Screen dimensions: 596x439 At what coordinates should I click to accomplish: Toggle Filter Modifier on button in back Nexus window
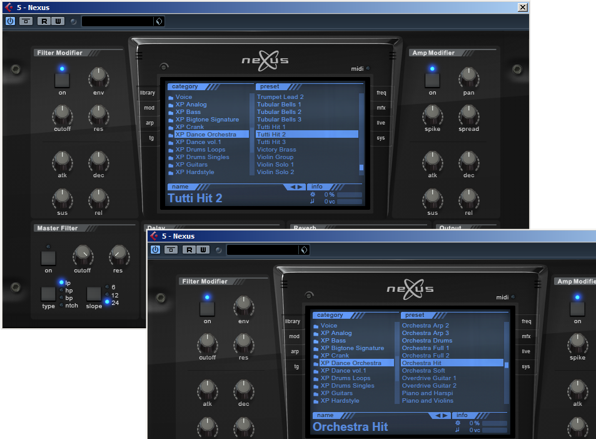[x=62, y=80]
